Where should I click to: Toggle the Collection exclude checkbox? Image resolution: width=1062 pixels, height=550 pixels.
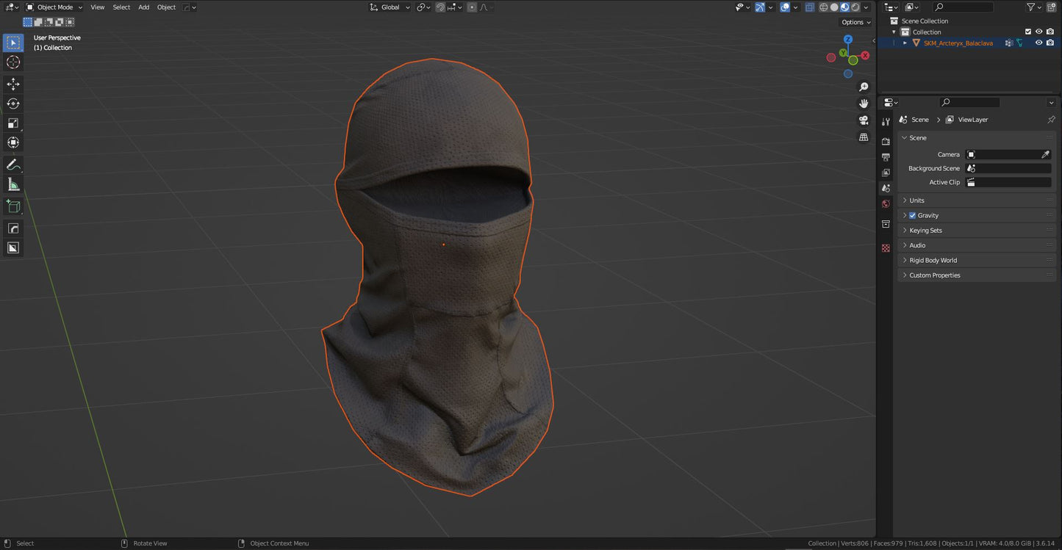pyautogui.click(x=1028, y=32)
